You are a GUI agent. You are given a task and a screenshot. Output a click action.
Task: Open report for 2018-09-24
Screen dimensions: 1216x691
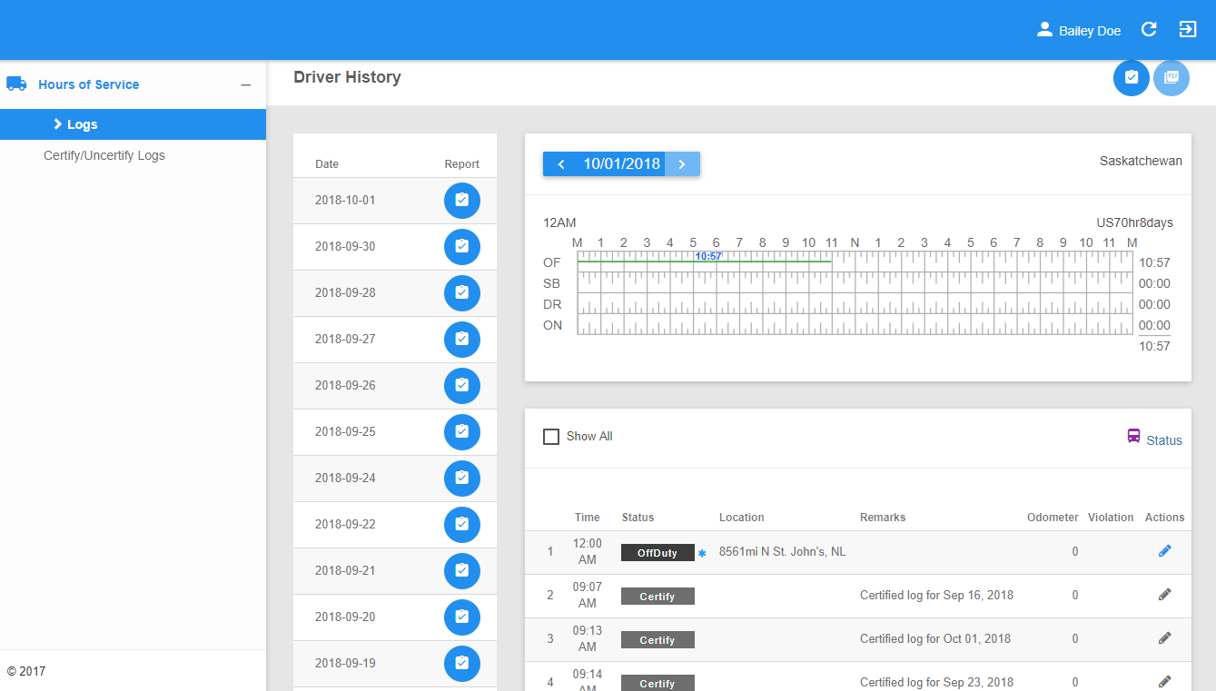(462, 478)
